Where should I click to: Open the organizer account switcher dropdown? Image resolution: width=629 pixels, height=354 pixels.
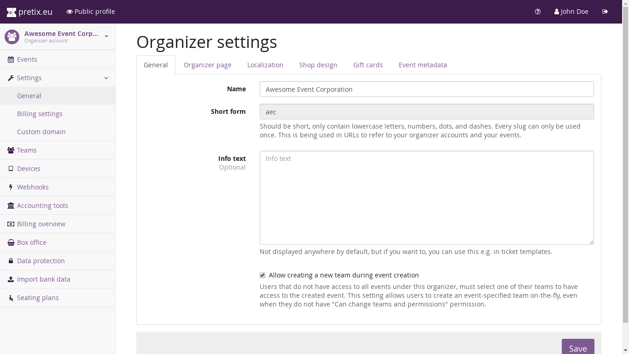point(106,36)
